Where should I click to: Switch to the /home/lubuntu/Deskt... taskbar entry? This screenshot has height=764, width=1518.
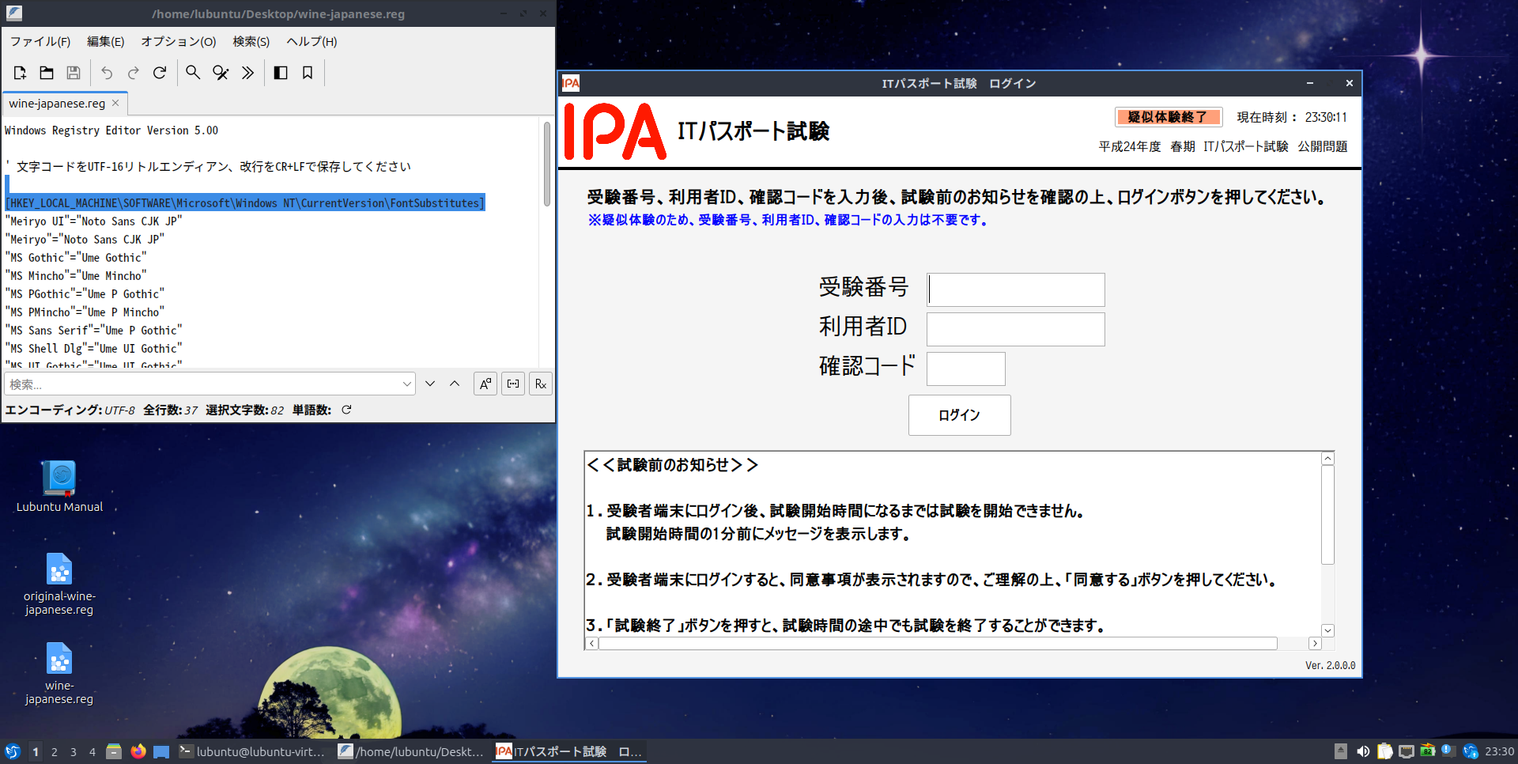click(411, 751)
